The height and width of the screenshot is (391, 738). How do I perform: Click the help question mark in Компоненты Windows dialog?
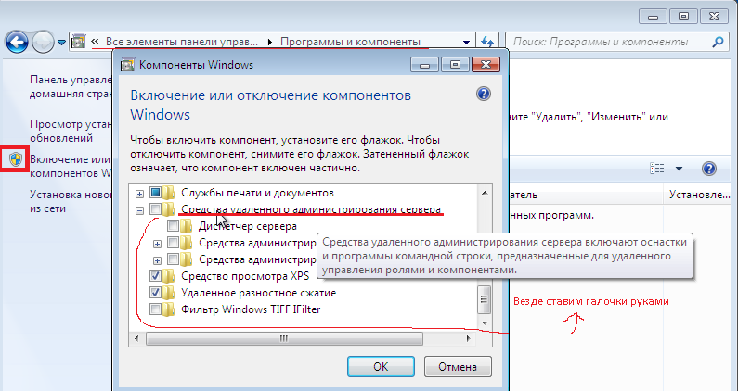coord(484,94)
